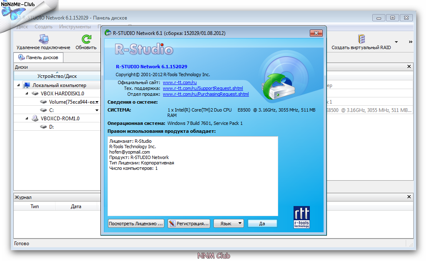This screenshot has height=261, width=427.
Task: Open the dropdown arrow beside Create virtual RAID
Action: coord(396,42)
